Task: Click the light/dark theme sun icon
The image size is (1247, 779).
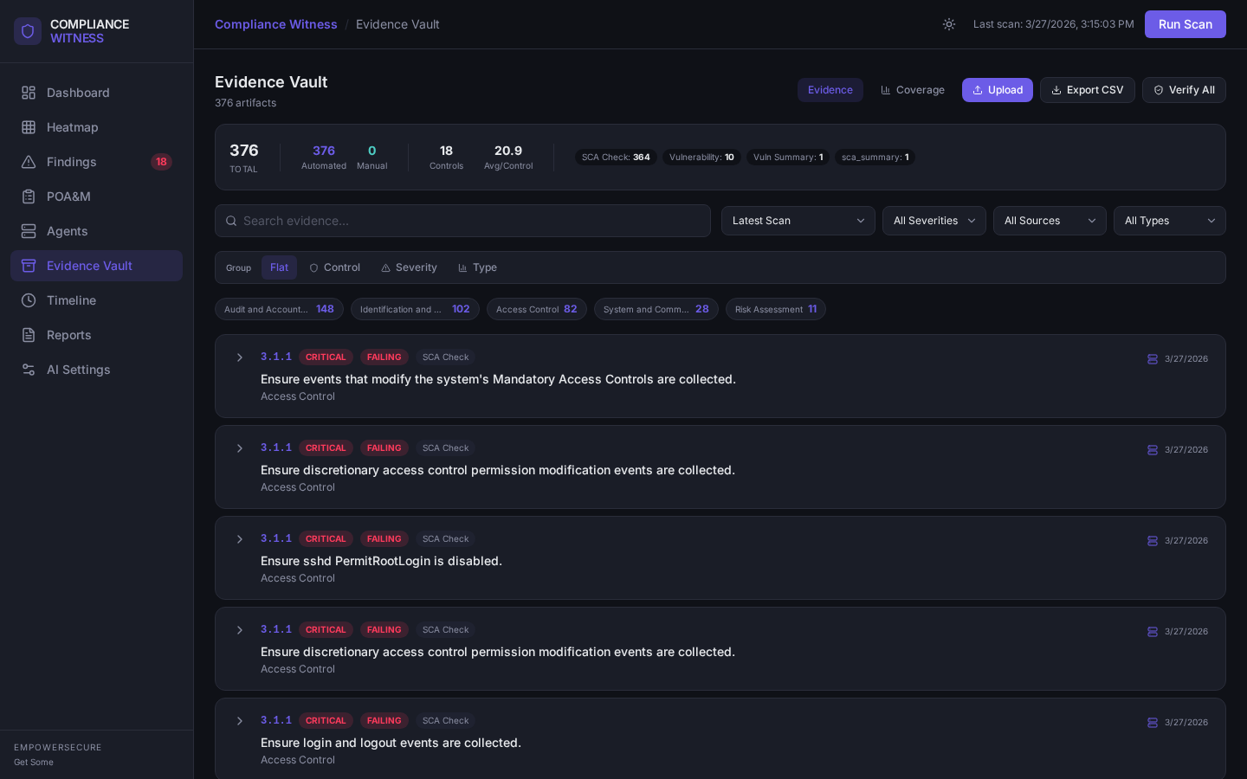Action: click(949, 24)
